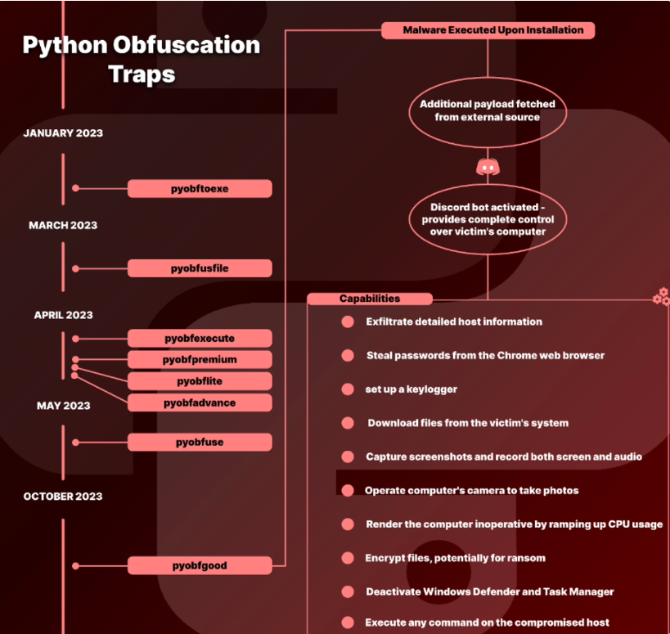Click the timeline dot for pyobfexecute
Screen dimensions: 670x634
tap(75, 339)
